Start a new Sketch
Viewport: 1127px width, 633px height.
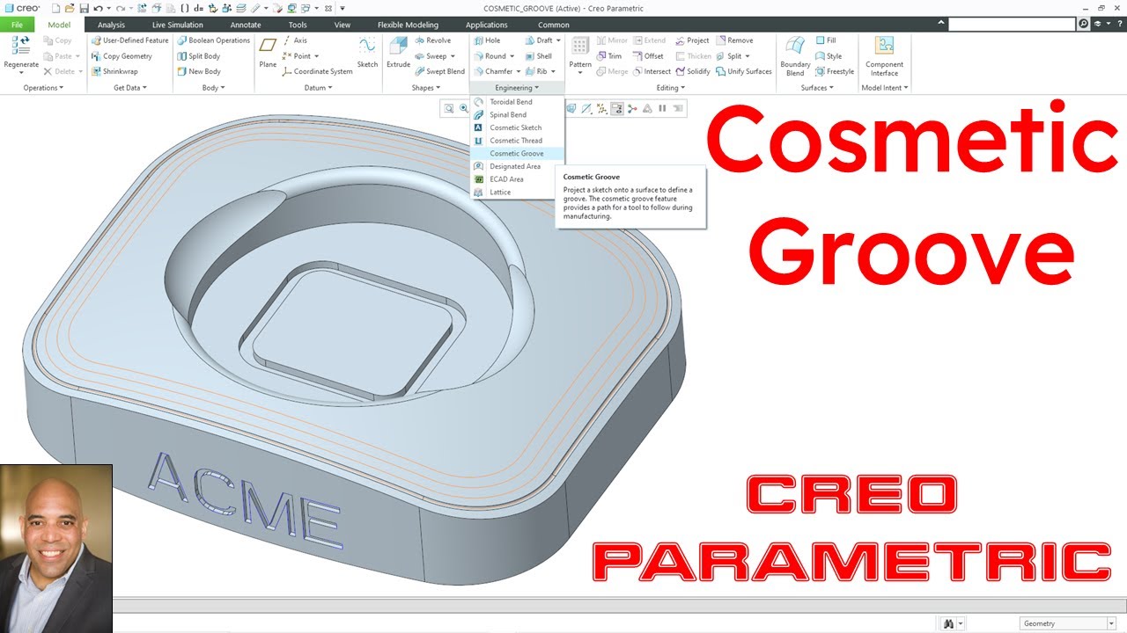(x=367, y=53)
